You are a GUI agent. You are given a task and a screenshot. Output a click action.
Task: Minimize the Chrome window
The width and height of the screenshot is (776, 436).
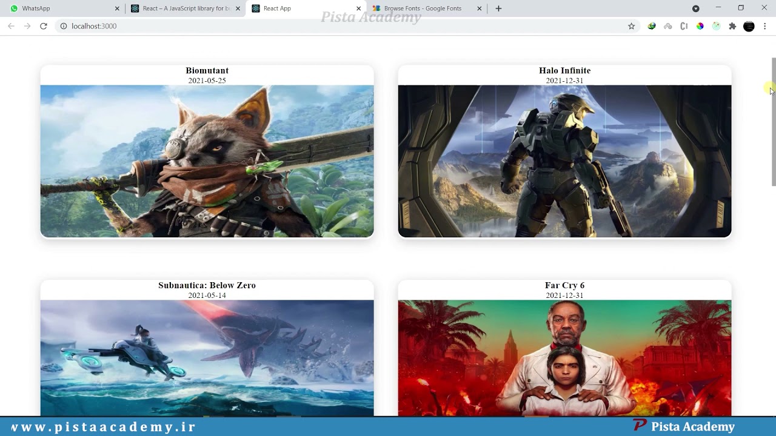(x=718, y=8)
